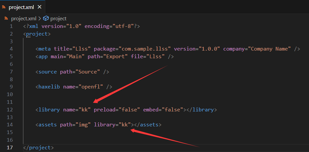Viewport: 309px width, 152px height.
Task: Click line number 14 in the gutter
Action: [x=10, y=125]
